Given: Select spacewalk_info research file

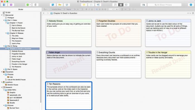Looking at the screenshot, I should [x=15, y=95].
